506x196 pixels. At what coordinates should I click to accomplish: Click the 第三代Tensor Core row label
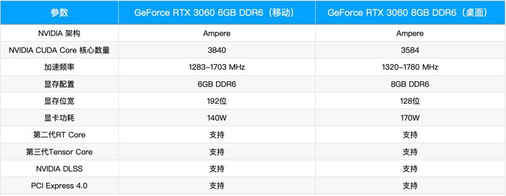(x=59, y=152)
